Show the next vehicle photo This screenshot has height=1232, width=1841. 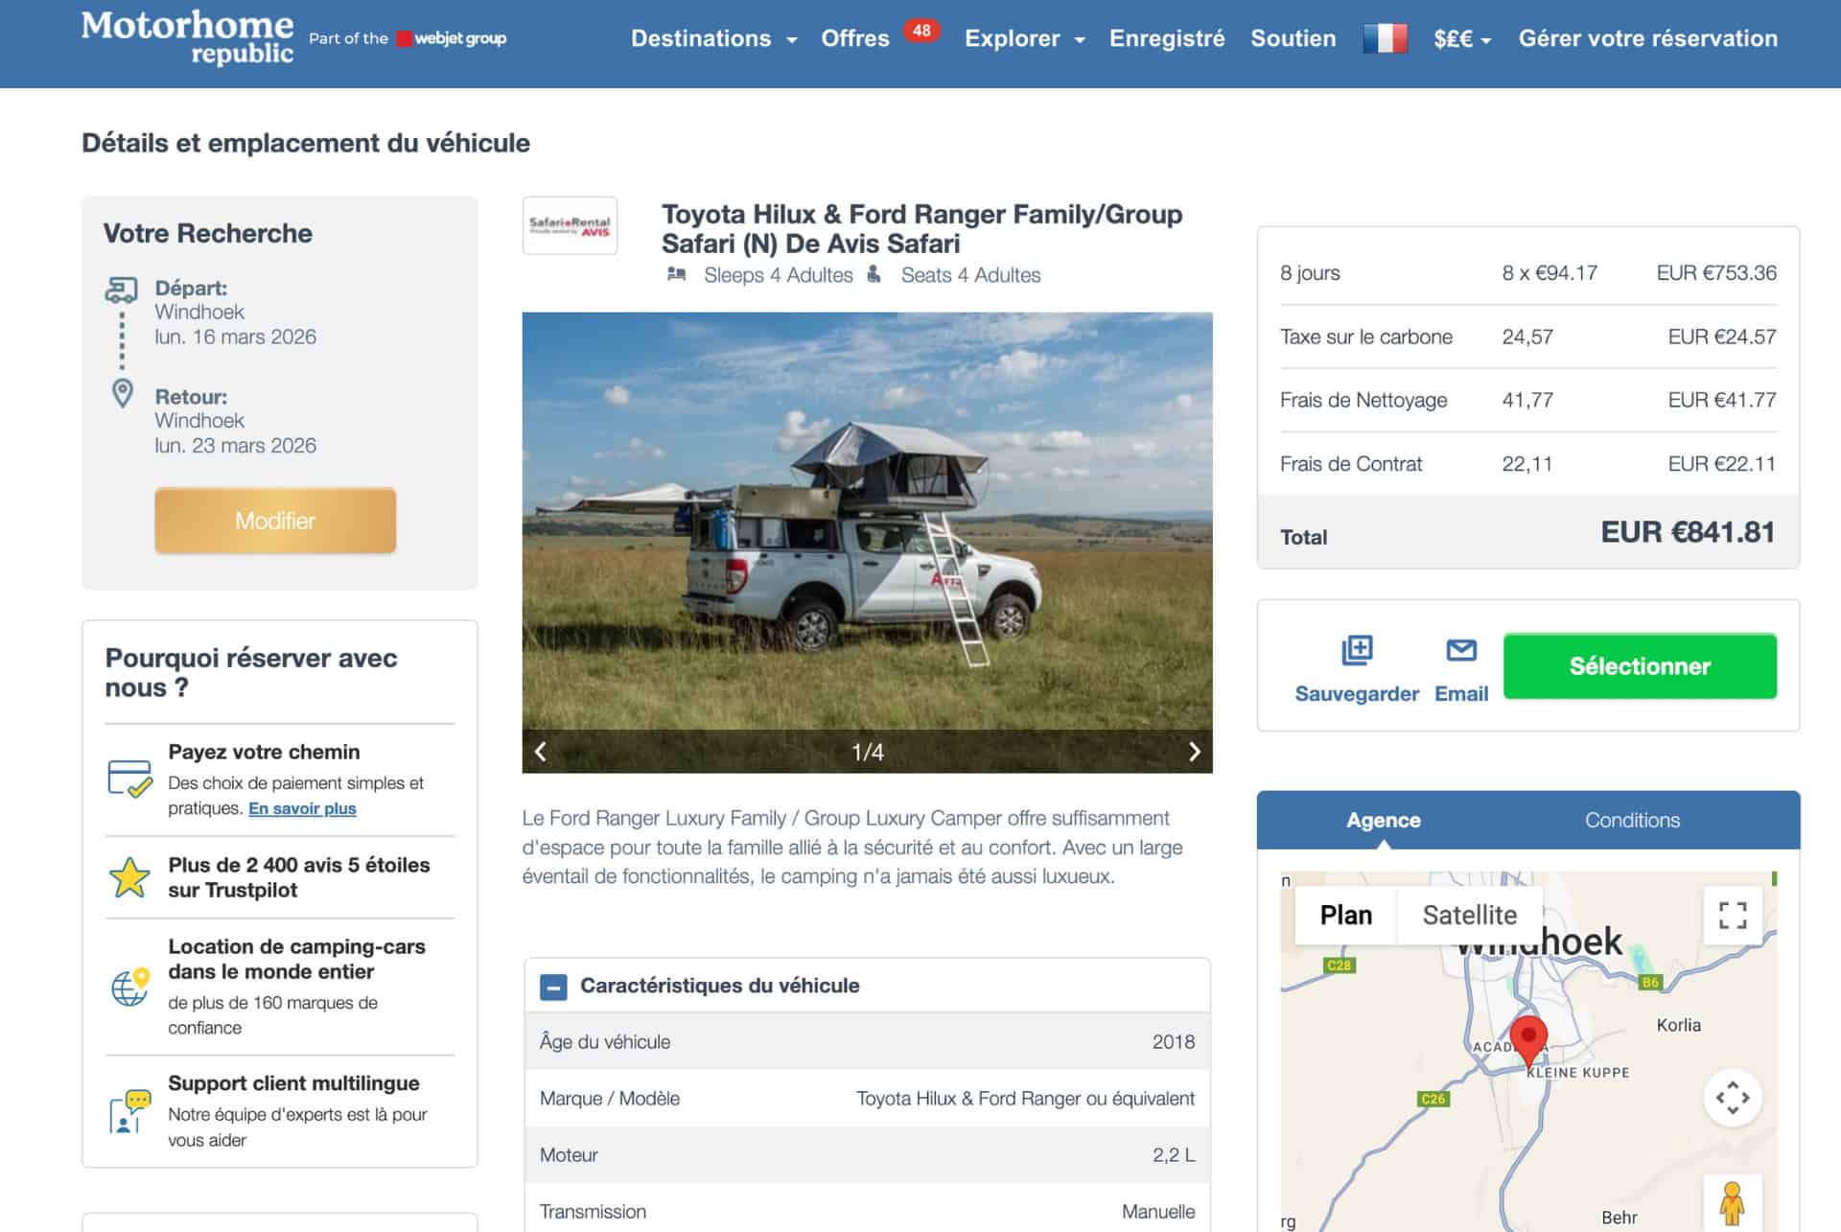(1194, 752)
